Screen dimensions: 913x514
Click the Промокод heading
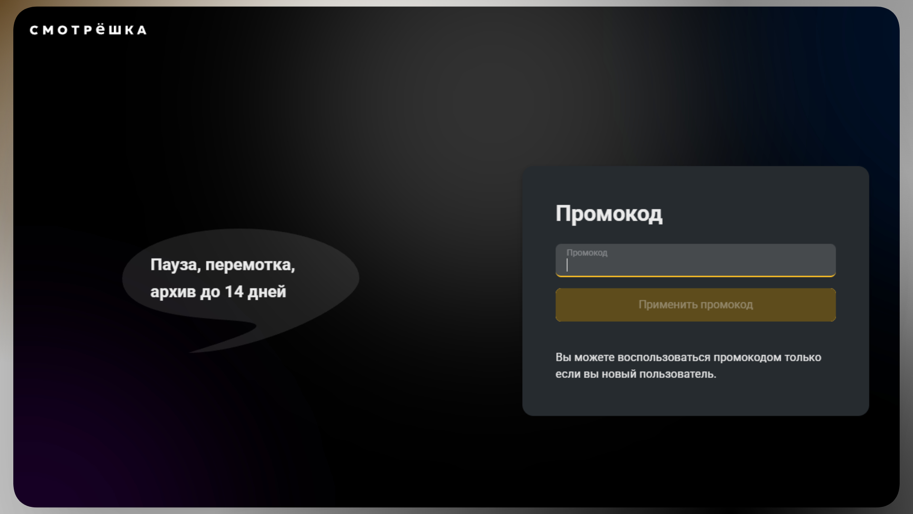click(610, 213)
